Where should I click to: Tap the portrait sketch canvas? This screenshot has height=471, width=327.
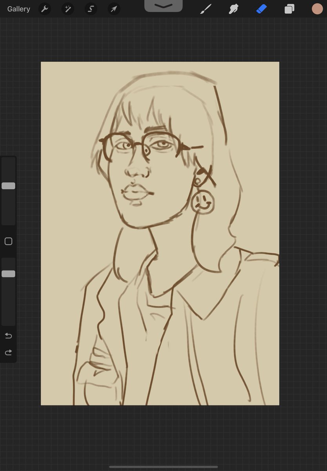pos(160,234)
